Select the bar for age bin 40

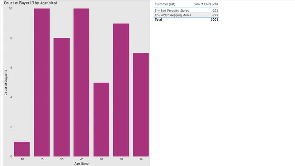click(x=82, y=83)
